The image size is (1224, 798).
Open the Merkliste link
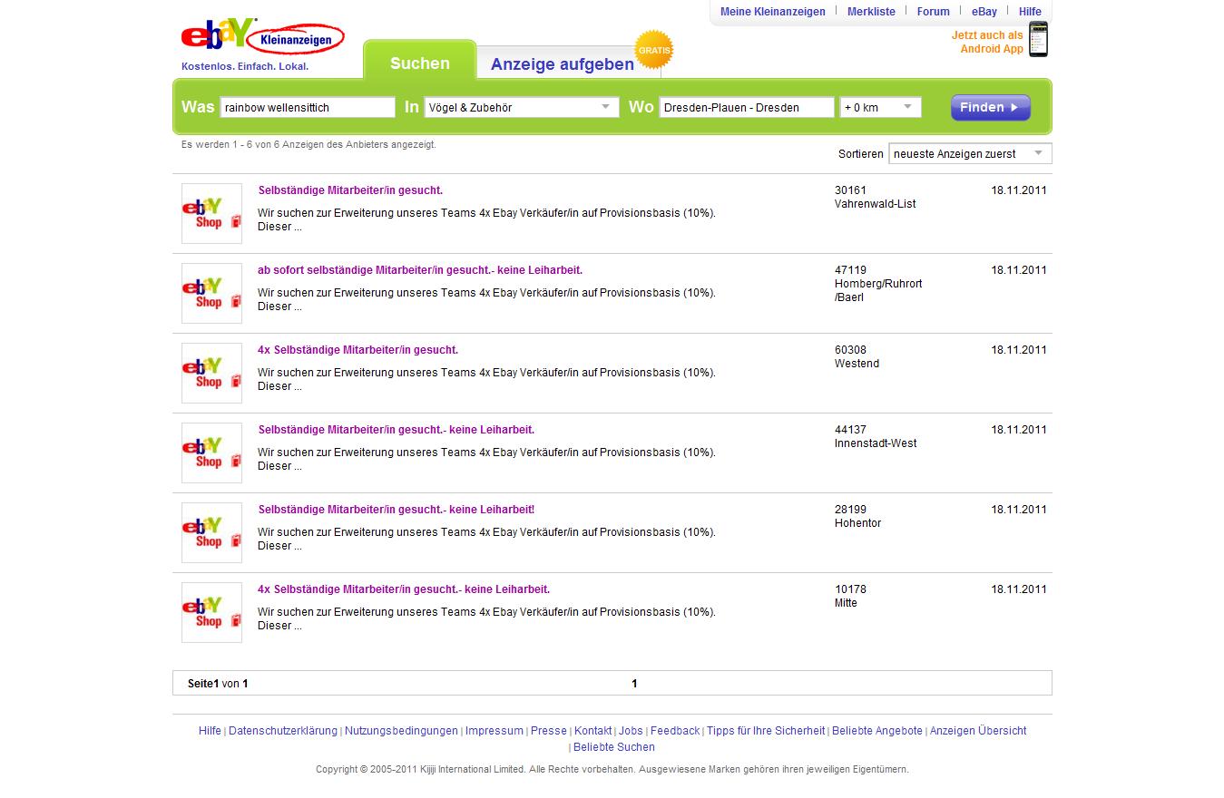click(871, 12)
